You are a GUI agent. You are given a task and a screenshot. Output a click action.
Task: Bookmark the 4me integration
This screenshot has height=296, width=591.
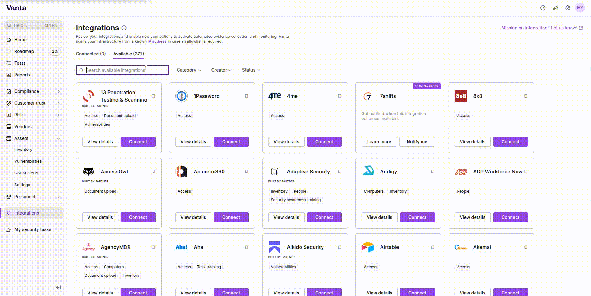340,96
